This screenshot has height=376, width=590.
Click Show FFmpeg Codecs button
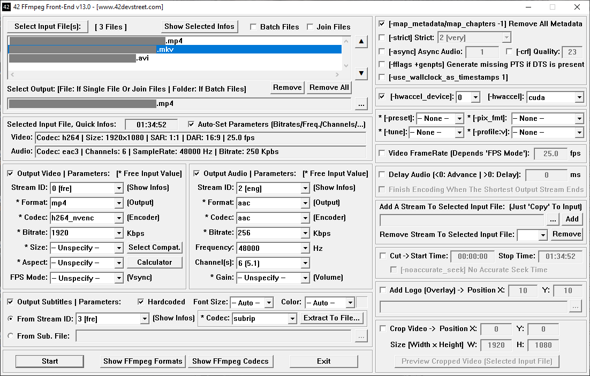(x=230, y=362)
